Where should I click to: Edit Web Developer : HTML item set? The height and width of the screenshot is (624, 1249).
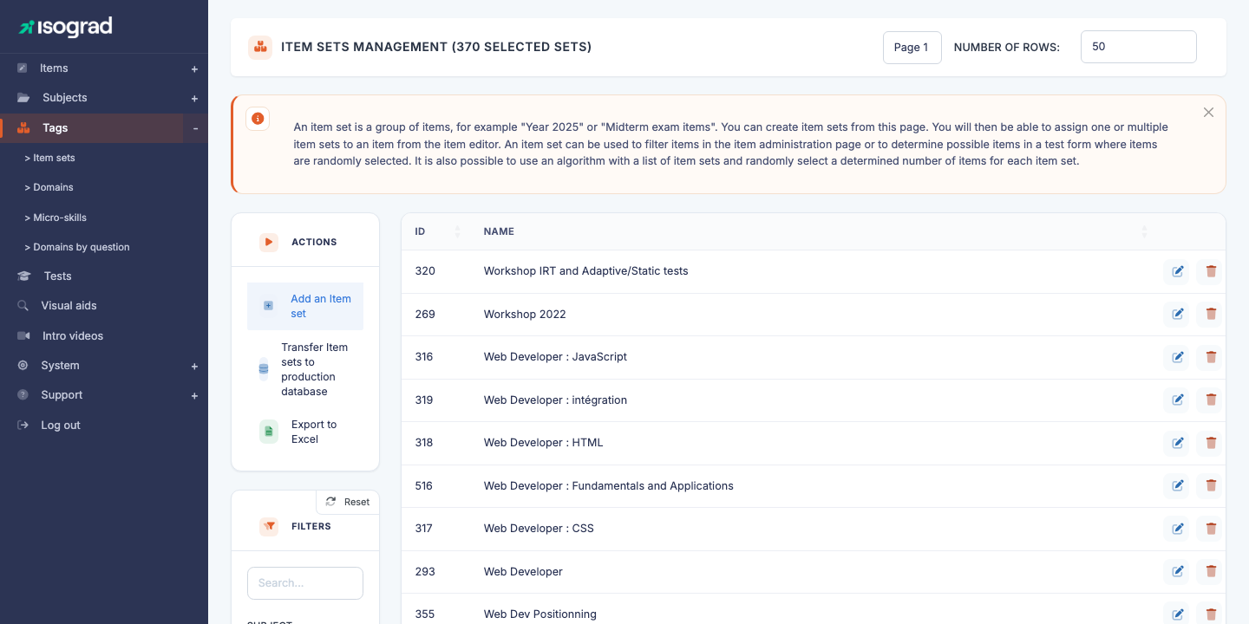click(x=1177, y=442)
